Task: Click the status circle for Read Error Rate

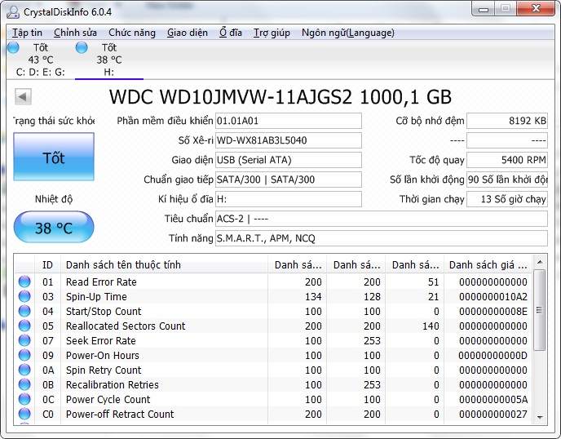Action: 24,282
